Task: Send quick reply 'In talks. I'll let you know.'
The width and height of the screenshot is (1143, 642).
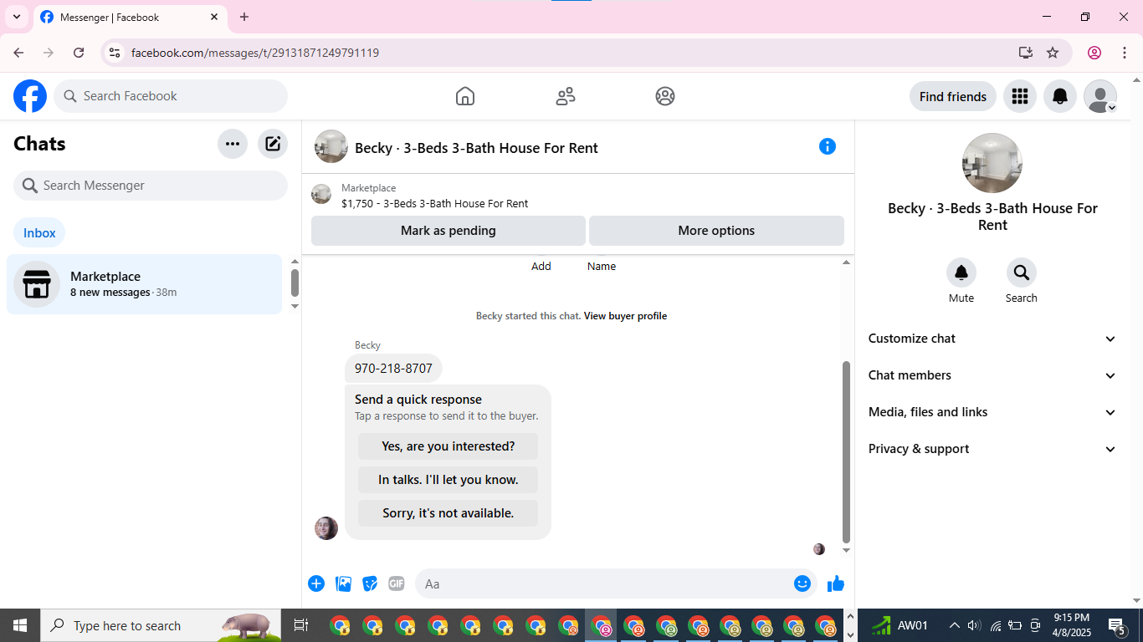Action: (x=448, y=480)
